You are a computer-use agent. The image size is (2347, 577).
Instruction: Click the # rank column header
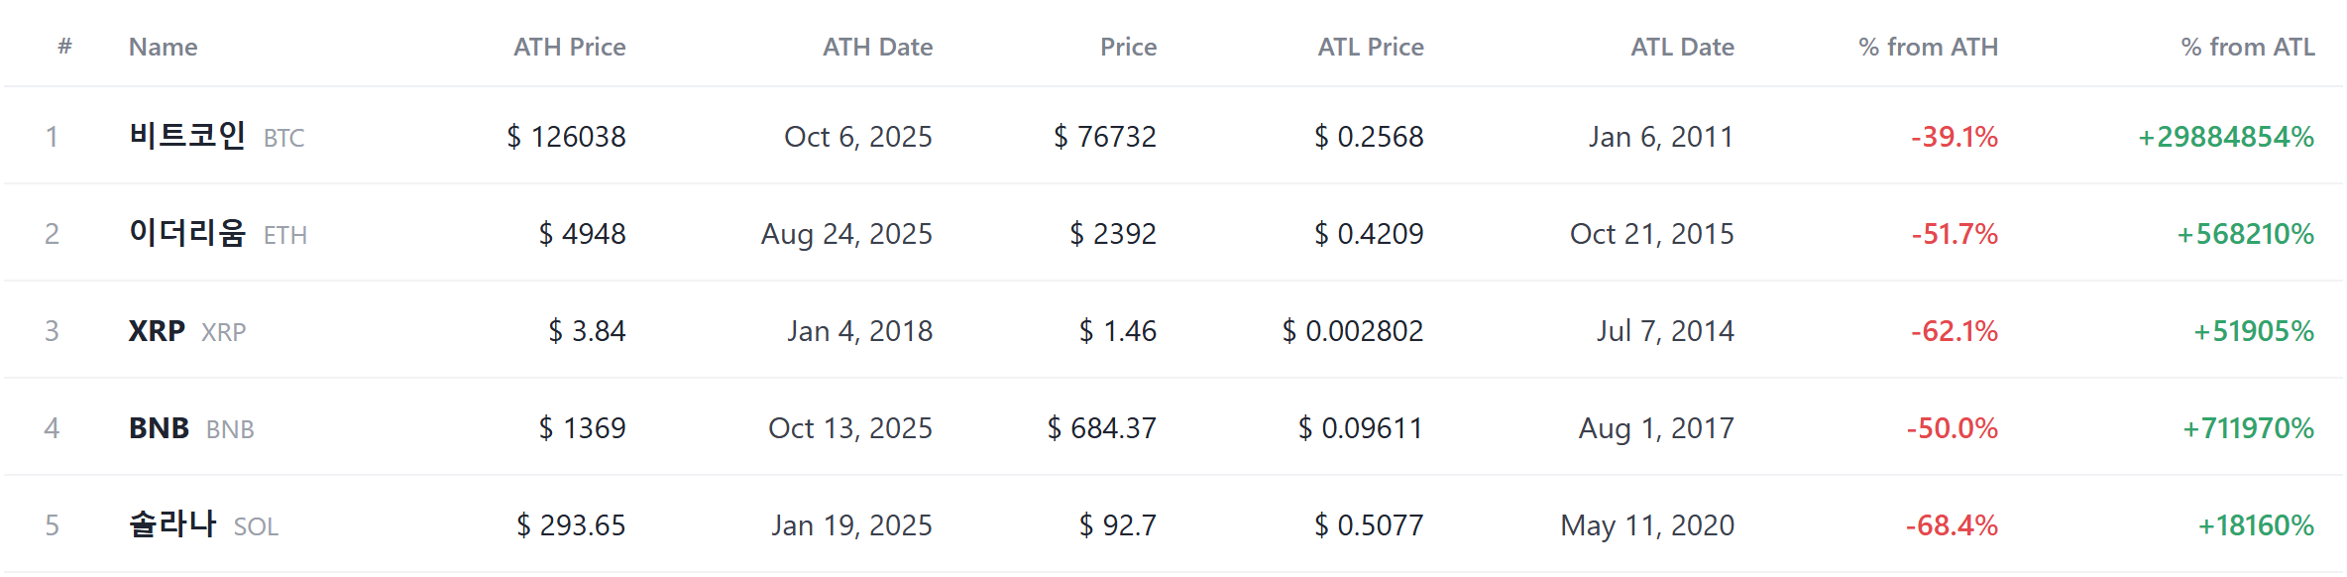pyautogui.click(x=64, y=46)
